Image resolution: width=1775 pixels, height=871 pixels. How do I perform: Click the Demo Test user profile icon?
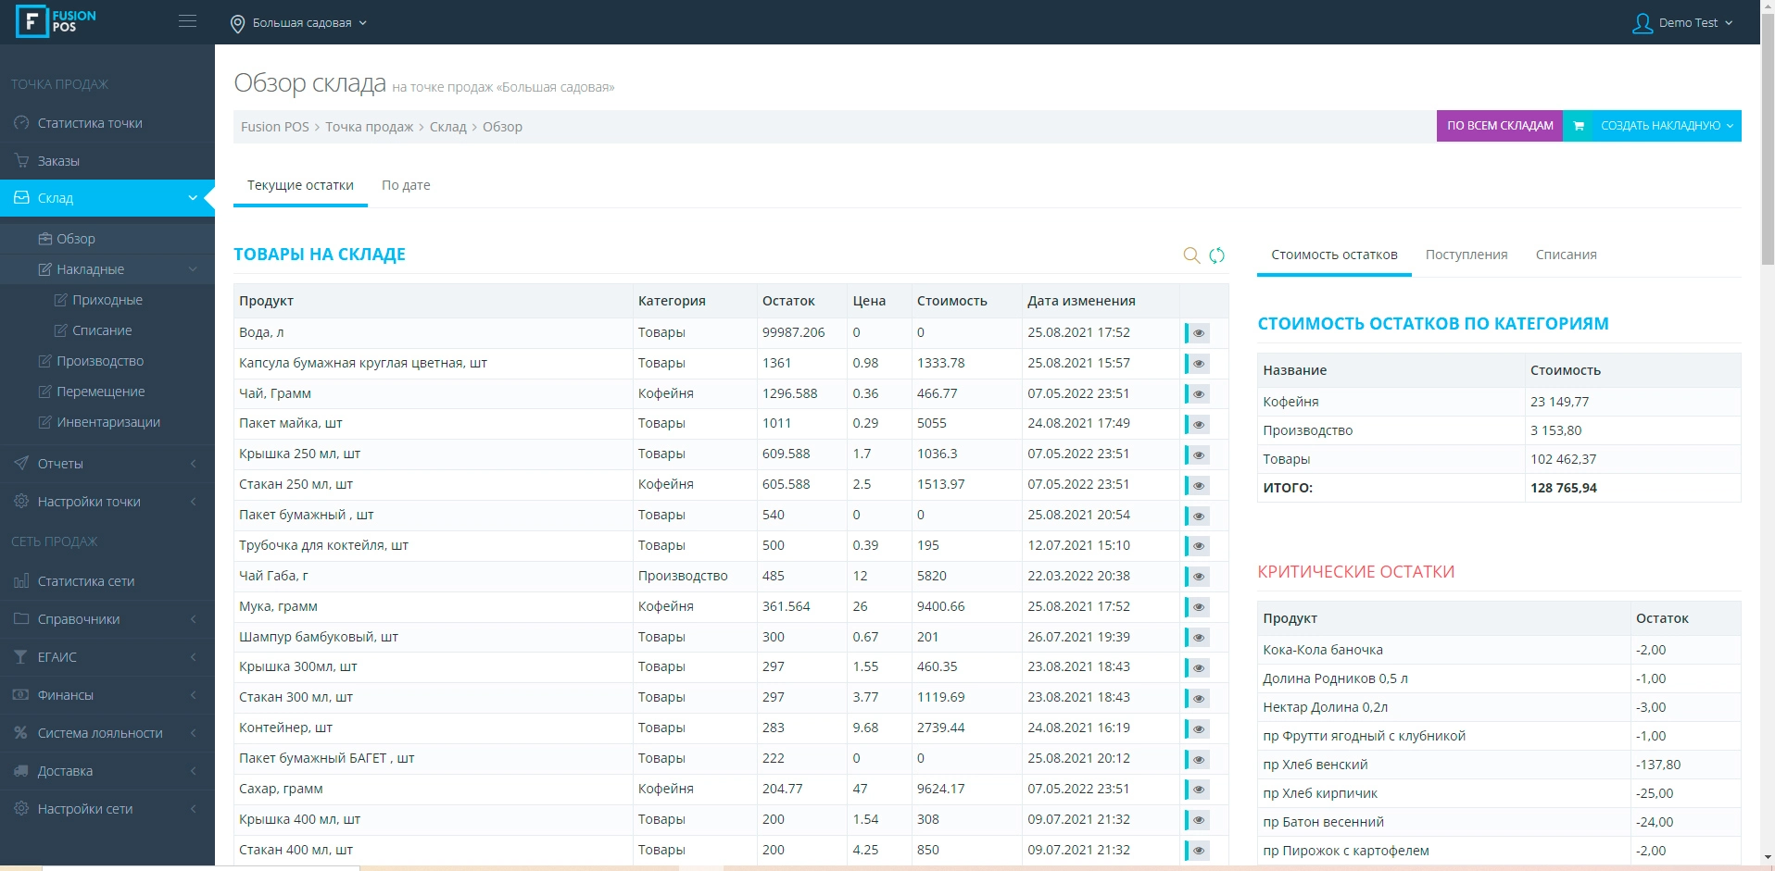(1642, 23)
